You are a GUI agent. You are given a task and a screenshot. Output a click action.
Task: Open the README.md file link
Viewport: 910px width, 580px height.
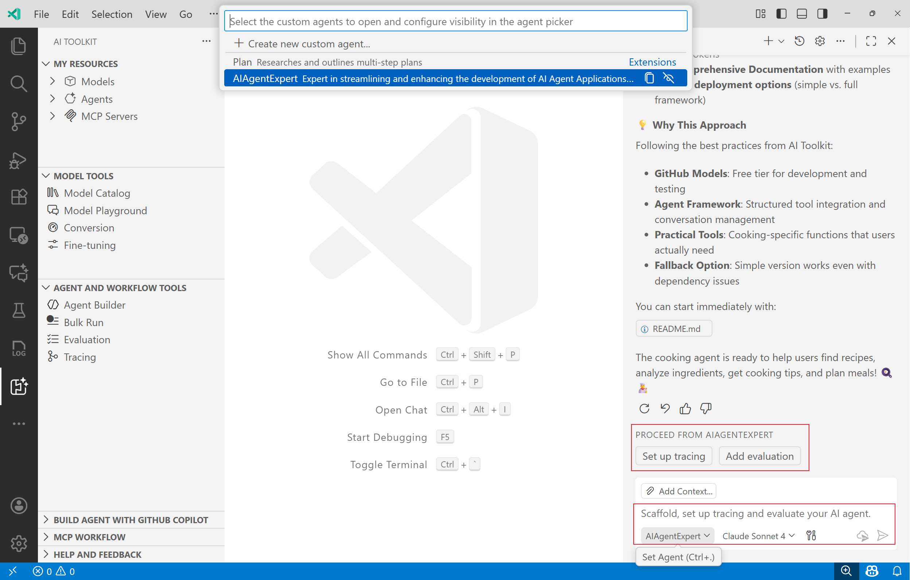(673, 328)
